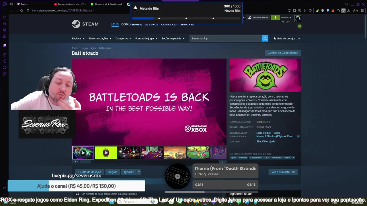The image size is (367, 206).
Task: Click the Steam logo
Action: 85,24
